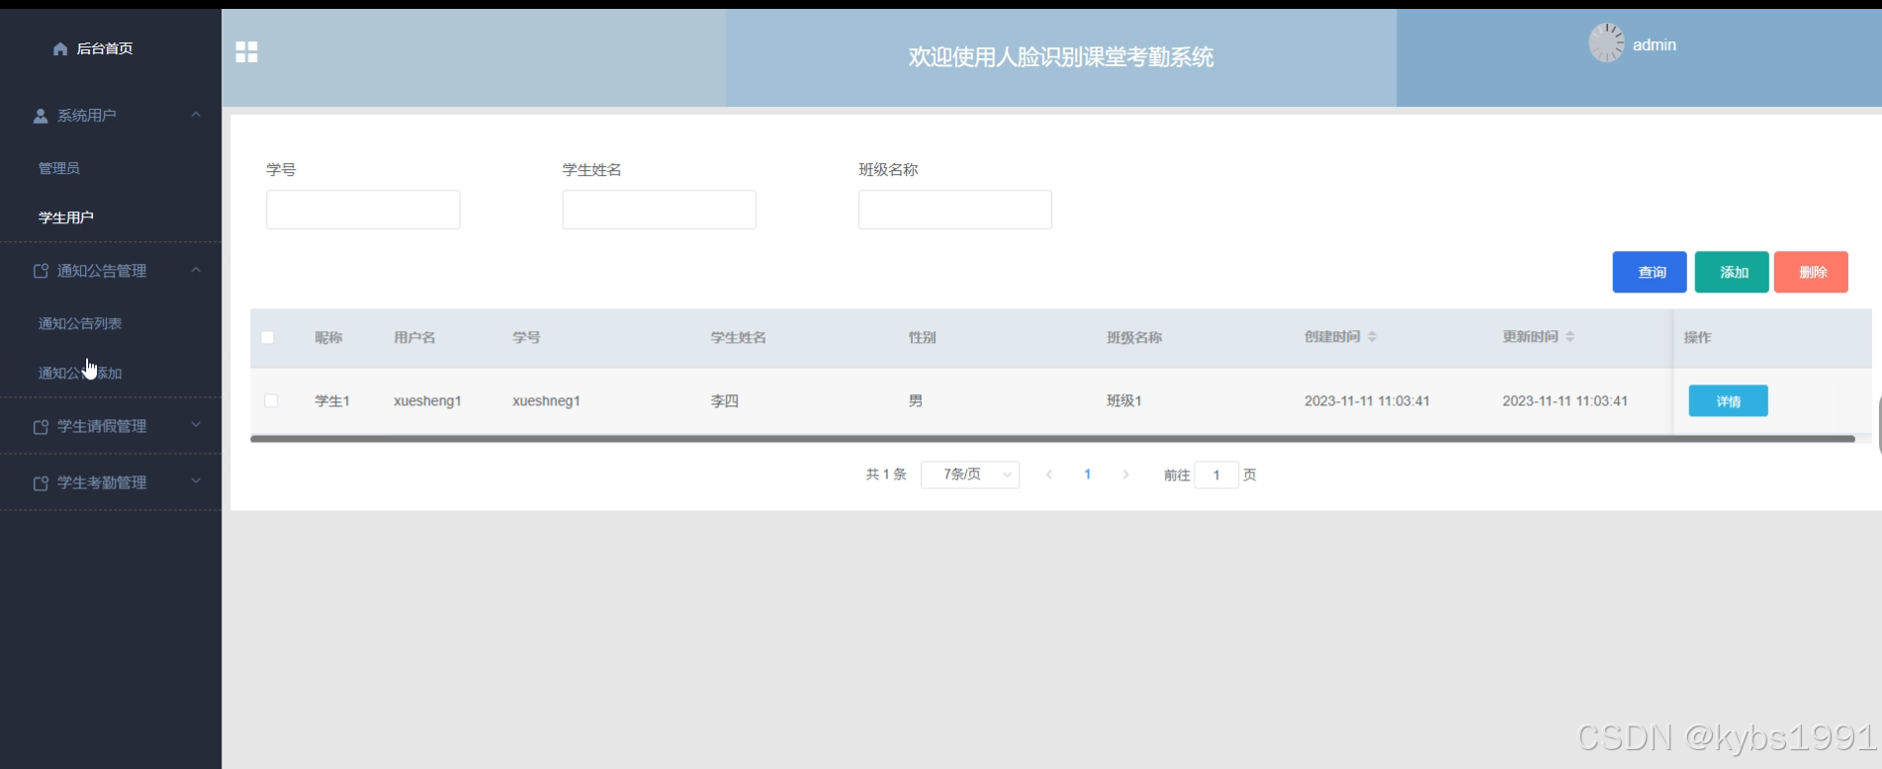Open the 管理员 menu item
This screenshot has height=769, width=1882.
[x=59, y=168]
